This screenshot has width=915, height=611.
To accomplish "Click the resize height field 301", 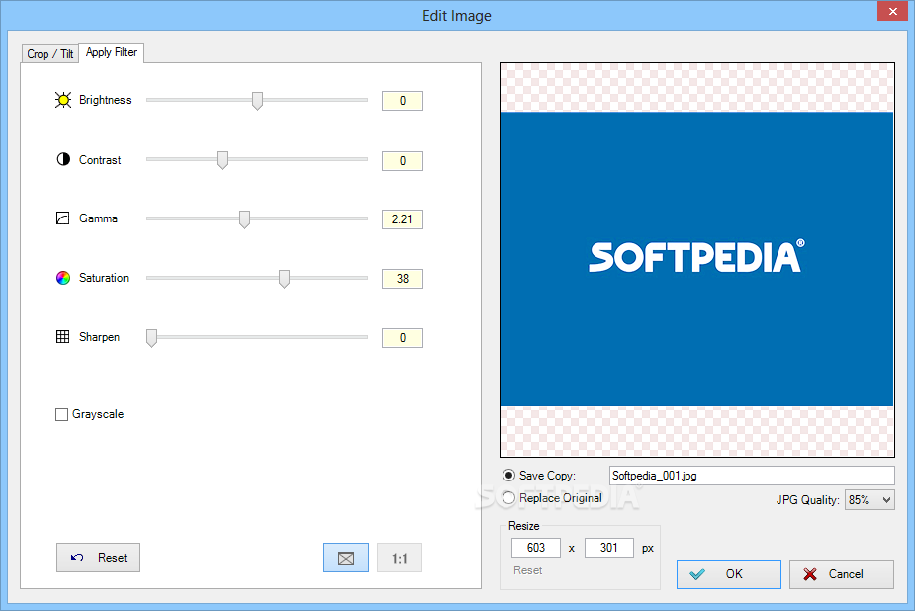I will click(x=608, y=548).
